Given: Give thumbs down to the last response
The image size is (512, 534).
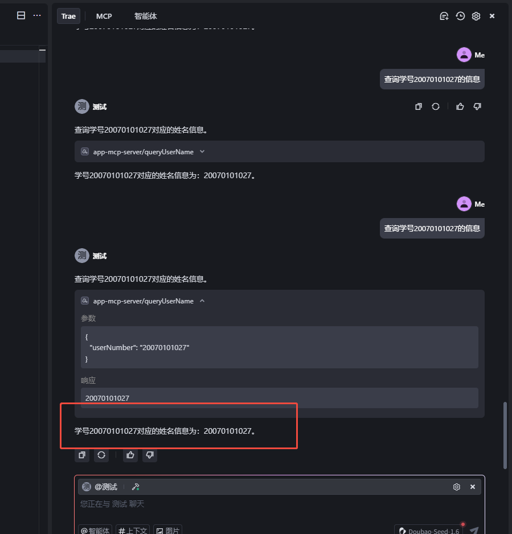Looking at the screenshot, I should coord(150,455).
